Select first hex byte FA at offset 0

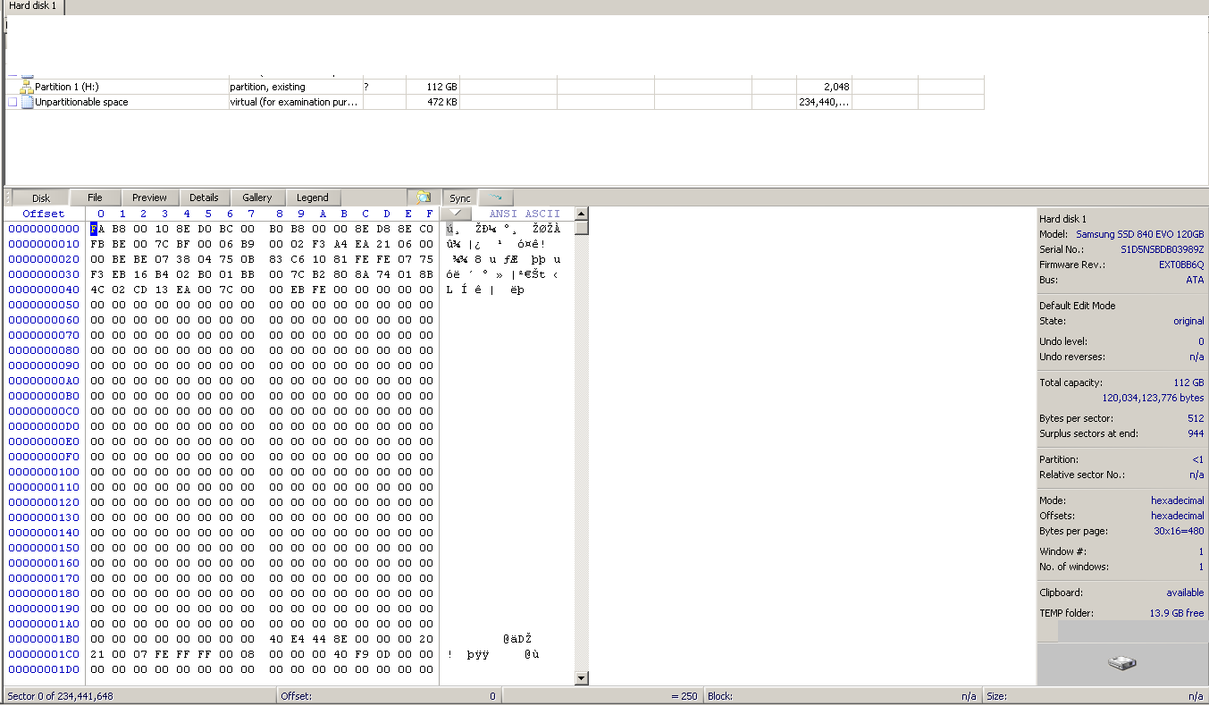tap(97, 229)
